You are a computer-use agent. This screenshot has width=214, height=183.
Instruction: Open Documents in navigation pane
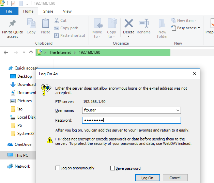pyautogui.click(x=23, y=93)
